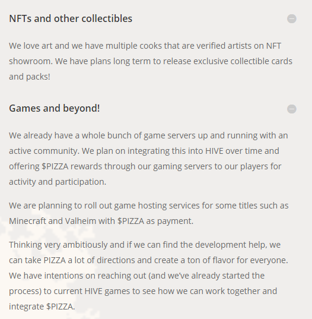The height and width of the screenshot is (319, 312).
Task: Click the word Minecraft in the text
Action: coord(28,221)
